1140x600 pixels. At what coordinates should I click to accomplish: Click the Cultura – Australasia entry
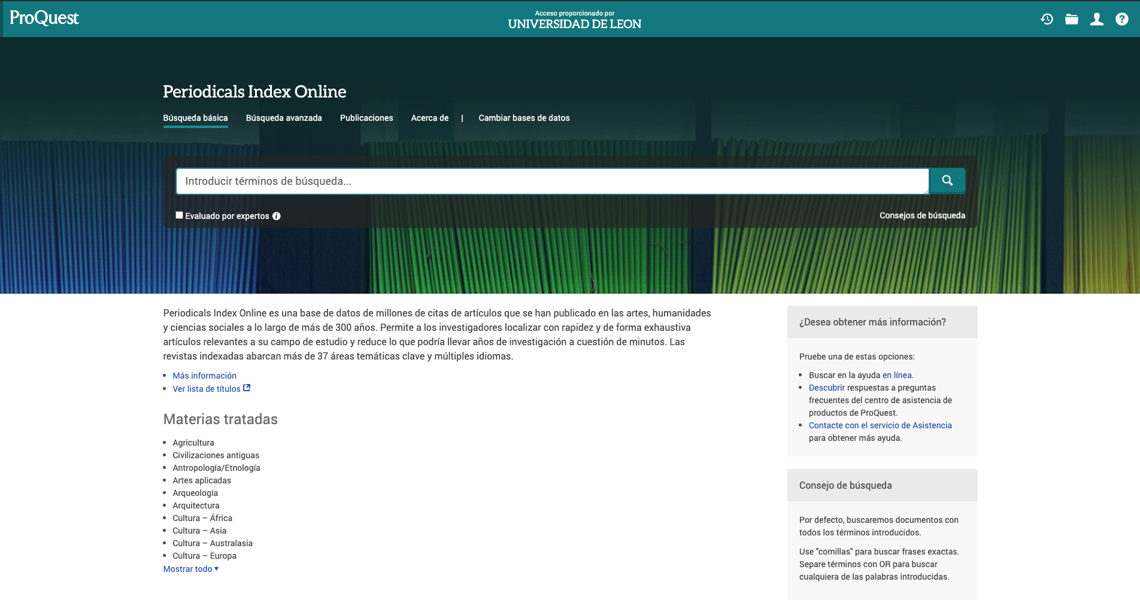[213, 543]
